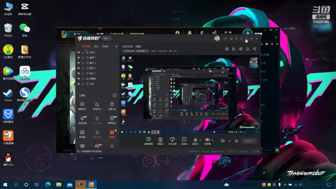Viewport: 336px width, 189px height.
Task: Lock the 窗口 1 source
Action: point(83,73)
